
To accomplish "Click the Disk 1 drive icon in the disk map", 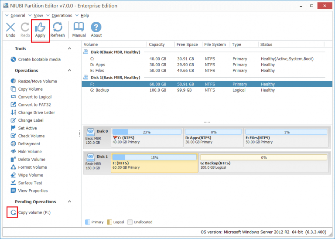I will [91, 157].
